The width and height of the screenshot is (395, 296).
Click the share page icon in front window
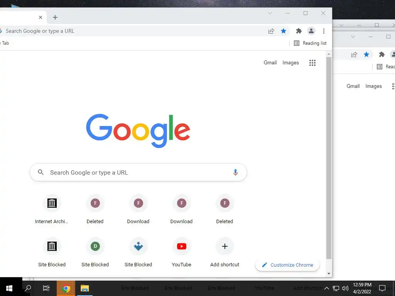point(271,31)
